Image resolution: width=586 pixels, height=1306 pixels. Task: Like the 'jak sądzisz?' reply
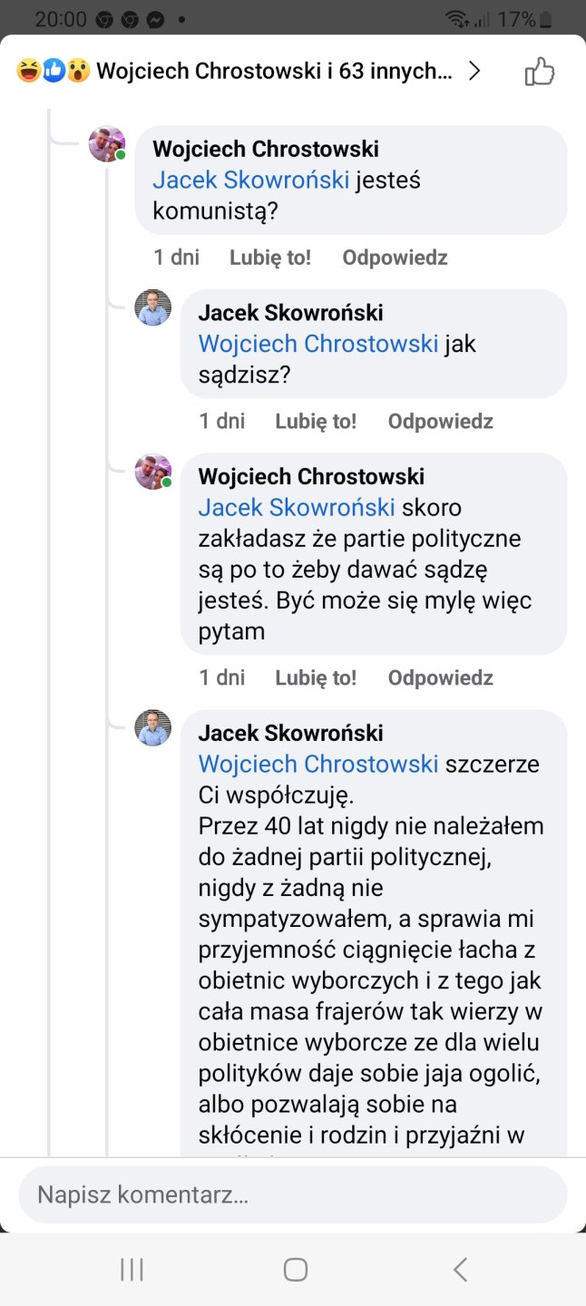(316, 421)
